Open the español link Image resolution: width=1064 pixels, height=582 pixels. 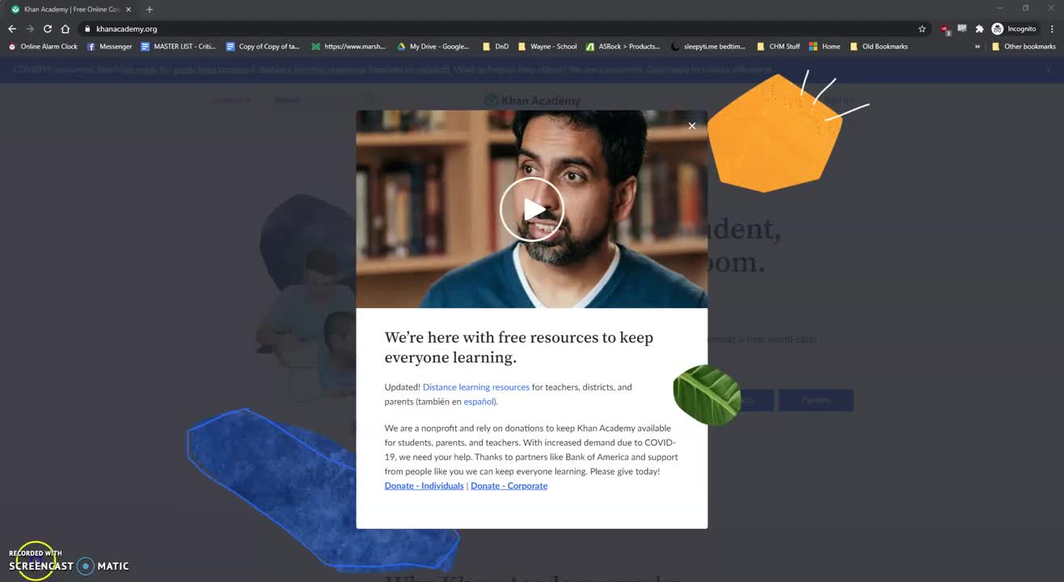click(479, 402)
